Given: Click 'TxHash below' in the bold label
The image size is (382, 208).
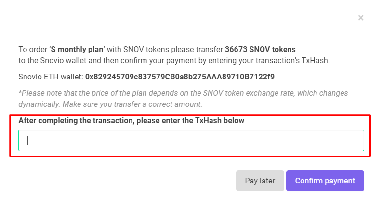Looking at the screenshot, I should pyautogui.click(x=220, y=120).
